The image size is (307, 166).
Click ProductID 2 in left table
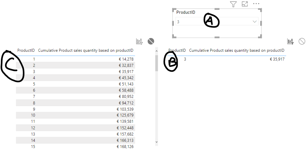[x=34, y=65]
